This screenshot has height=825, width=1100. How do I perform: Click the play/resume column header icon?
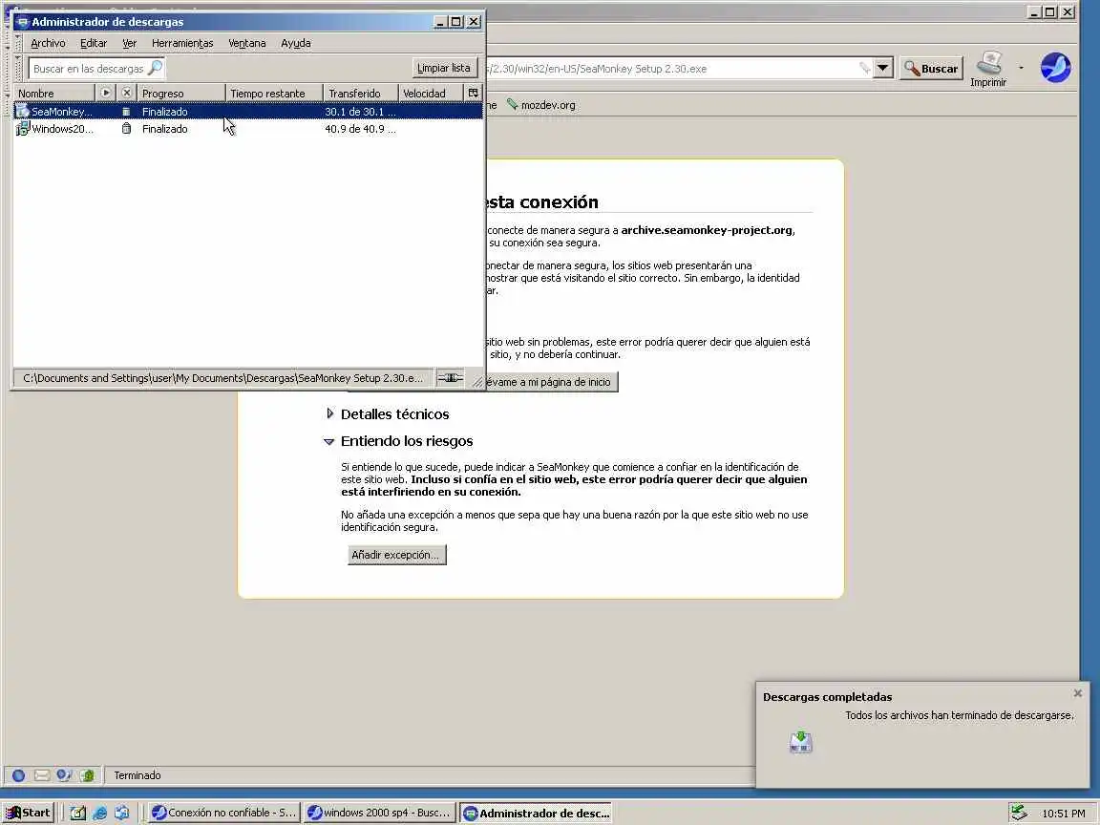(x=105, y=93)
